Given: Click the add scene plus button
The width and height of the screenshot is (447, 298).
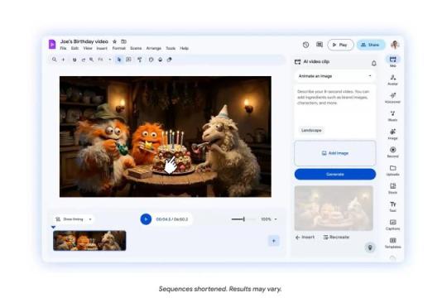Looking at the screenshot, I should [274, 241].
